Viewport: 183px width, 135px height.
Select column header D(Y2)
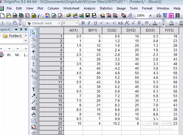131,30
